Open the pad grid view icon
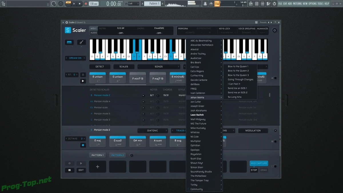The height and width of the screenshot is (193, 343). [69, 170]
